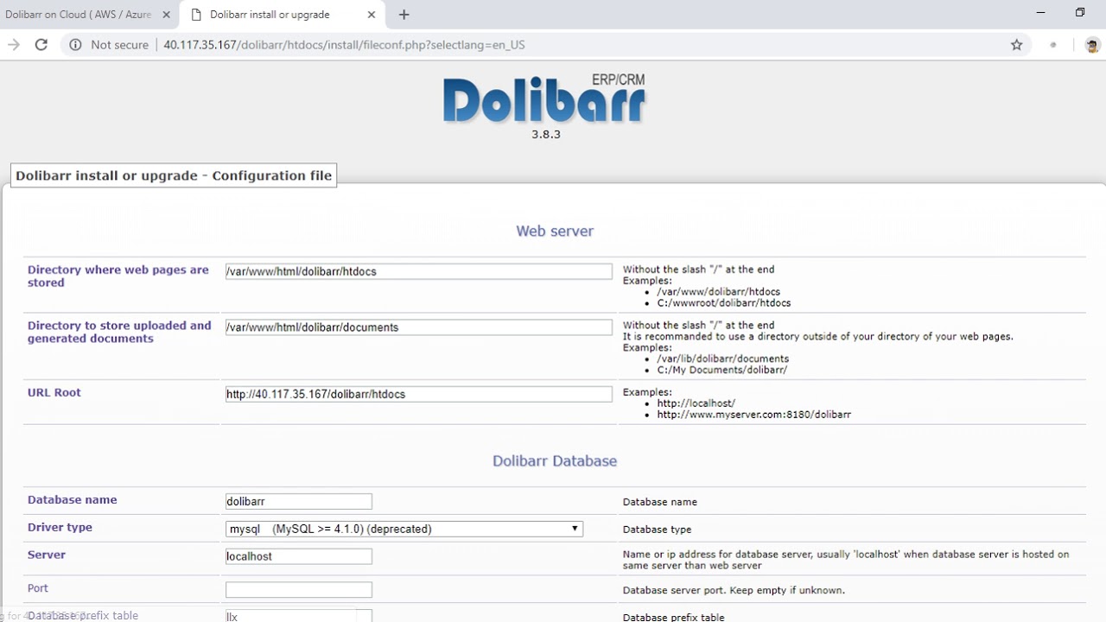This screenshot has height=622, width=1106.
Task: Open the Driver type dropdown
Action: click(404, 529)
